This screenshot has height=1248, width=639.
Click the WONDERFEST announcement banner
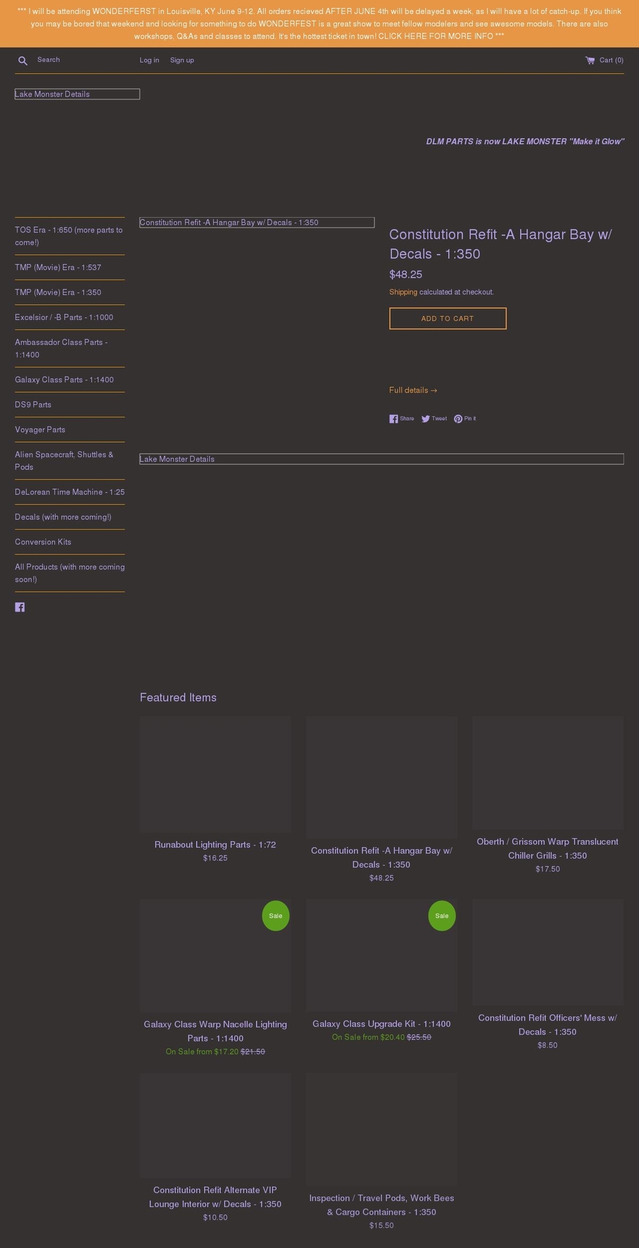tap(319, 23)
